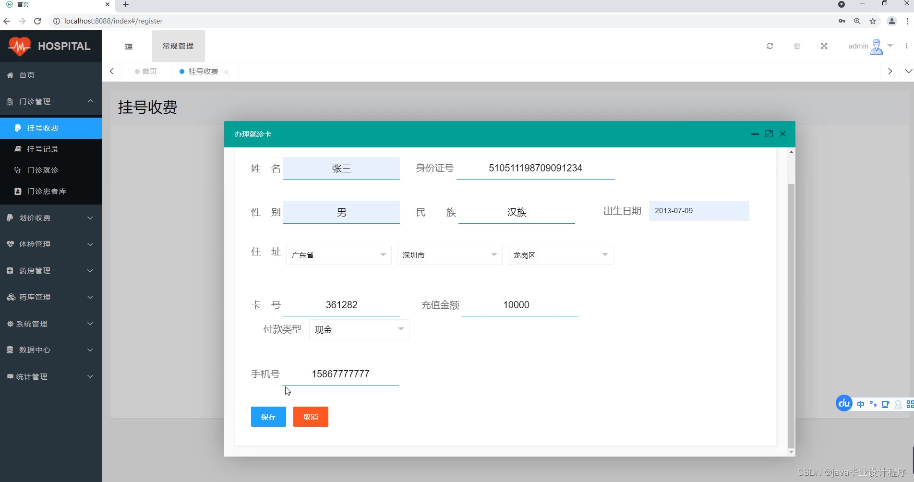Expand the 统计管理 sidebar section
914x482 pixels.
click(51, 377)
